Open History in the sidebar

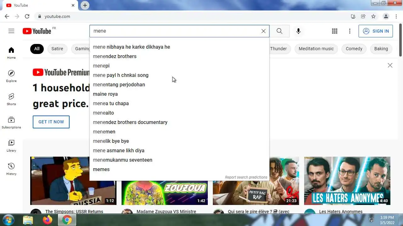[11, 169]
